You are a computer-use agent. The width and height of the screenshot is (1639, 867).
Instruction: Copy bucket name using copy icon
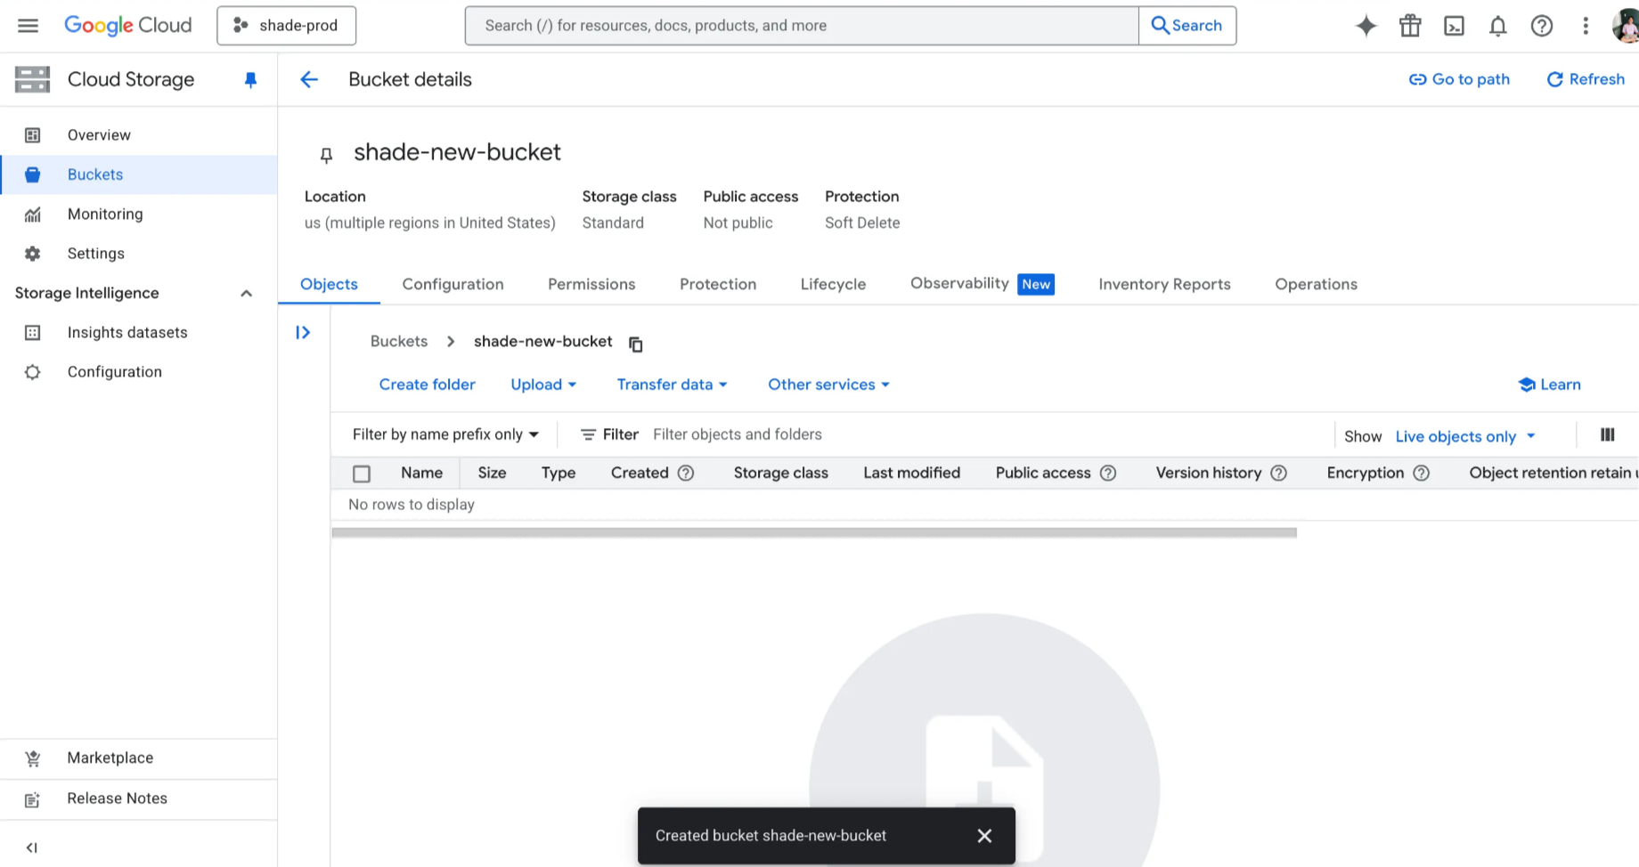pos(636,344)
